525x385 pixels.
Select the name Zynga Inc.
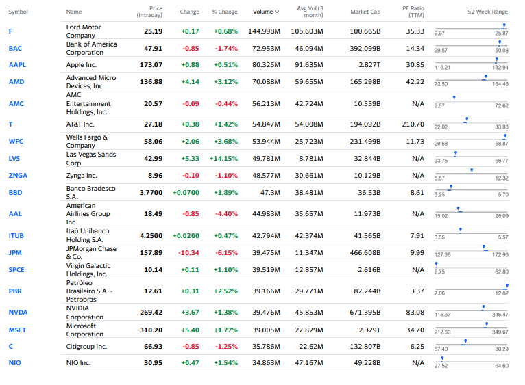point(82,176)
